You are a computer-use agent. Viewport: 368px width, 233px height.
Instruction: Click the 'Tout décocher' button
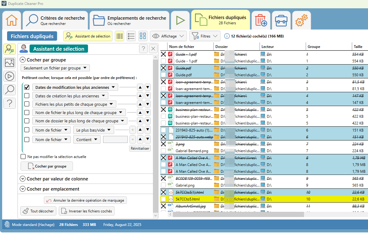tap(38, 211)
